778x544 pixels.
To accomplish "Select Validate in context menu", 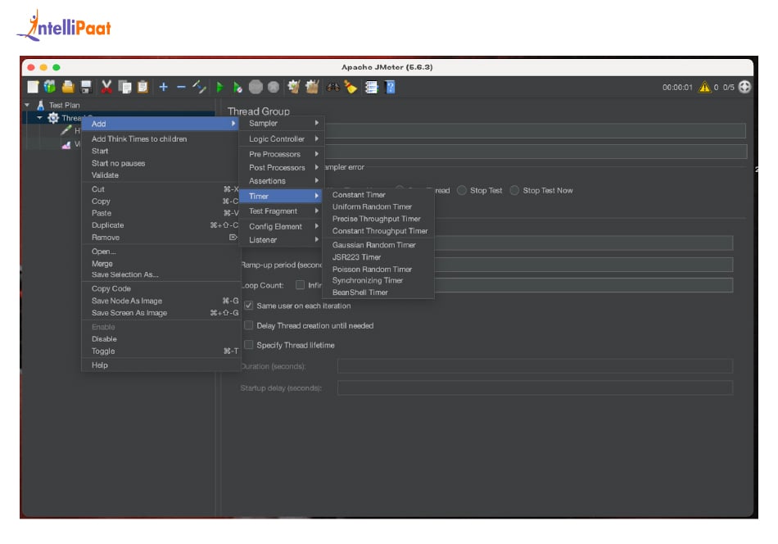I will (105, 175).
